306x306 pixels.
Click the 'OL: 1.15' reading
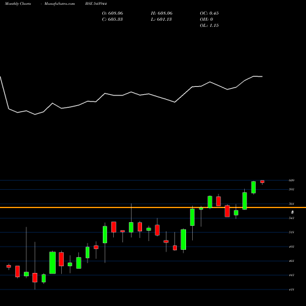tap(209, 26)
